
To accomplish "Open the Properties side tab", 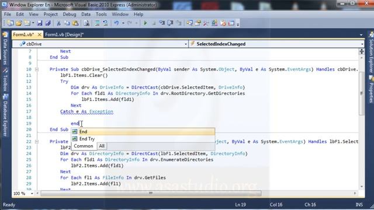I will tap(371, 89).
